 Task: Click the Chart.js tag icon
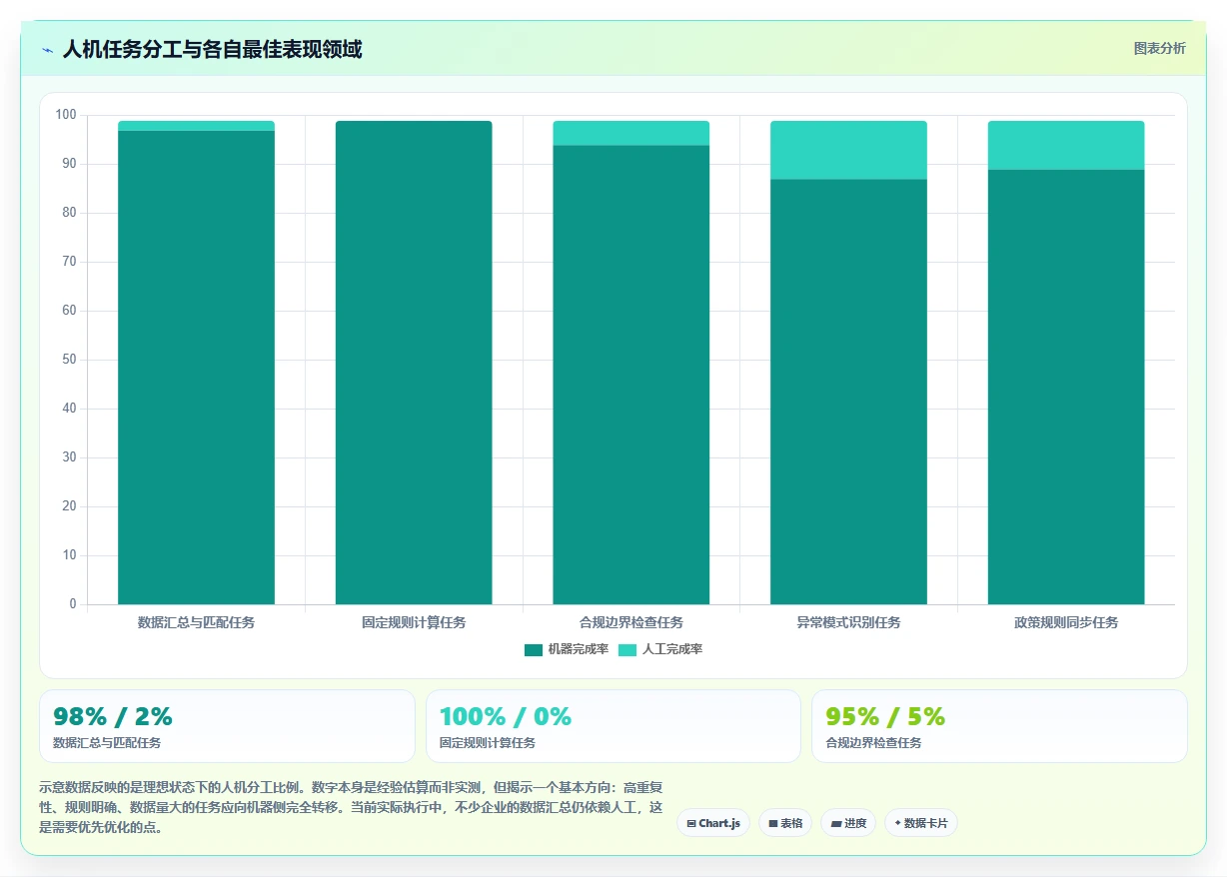tap(691, 824)
